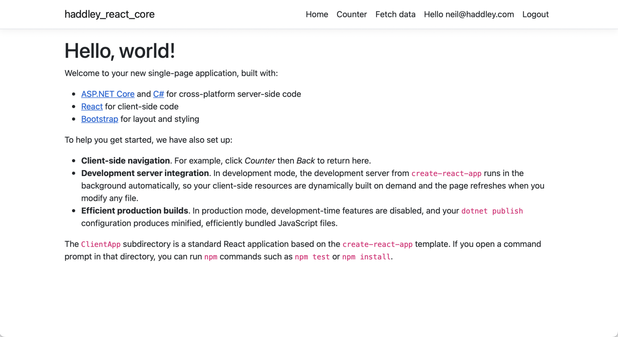
Task: Click the npm install code snippet
Action: pos(366,257)
